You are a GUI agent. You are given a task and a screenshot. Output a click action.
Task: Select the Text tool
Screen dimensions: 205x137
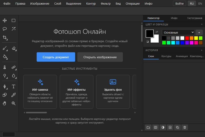[x=14, y=87]
